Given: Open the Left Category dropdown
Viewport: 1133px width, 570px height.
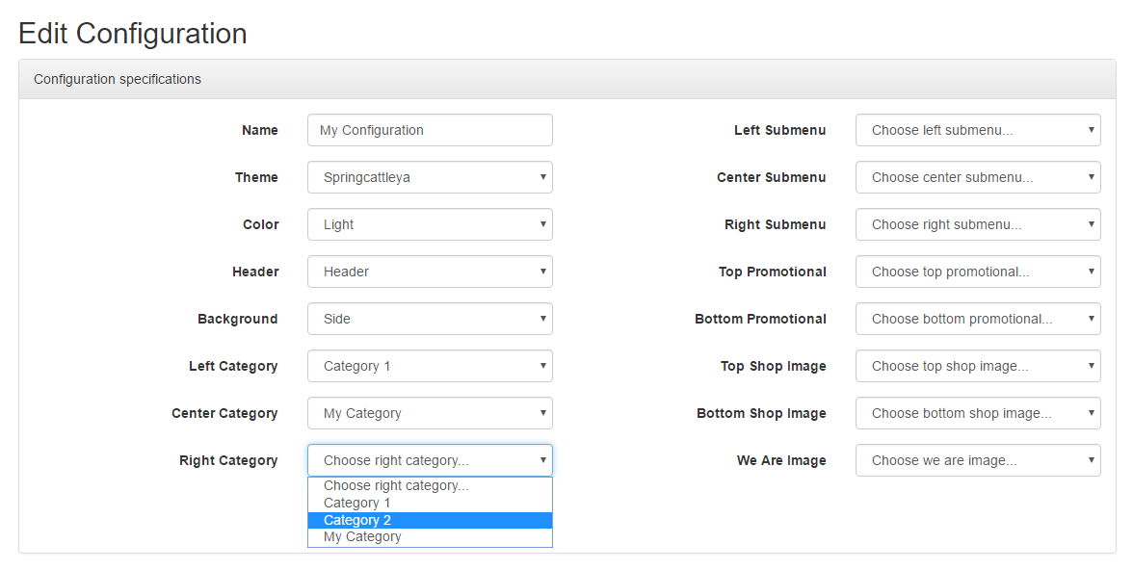Looking at the screenshot, I should coord(430,366).
